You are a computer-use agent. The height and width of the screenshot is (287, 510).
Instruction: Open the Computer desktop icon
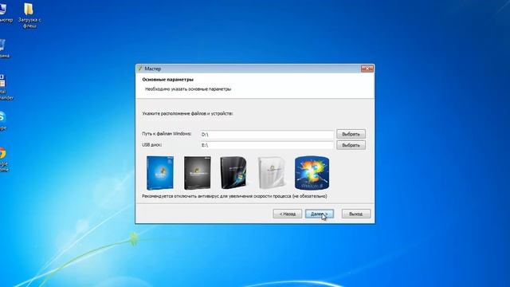[6, 13]
